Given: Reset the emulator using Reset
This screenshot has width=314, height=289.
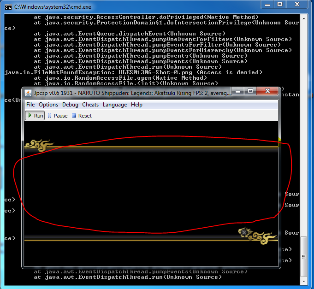Looking at the screenshot, I should [82, 116].
